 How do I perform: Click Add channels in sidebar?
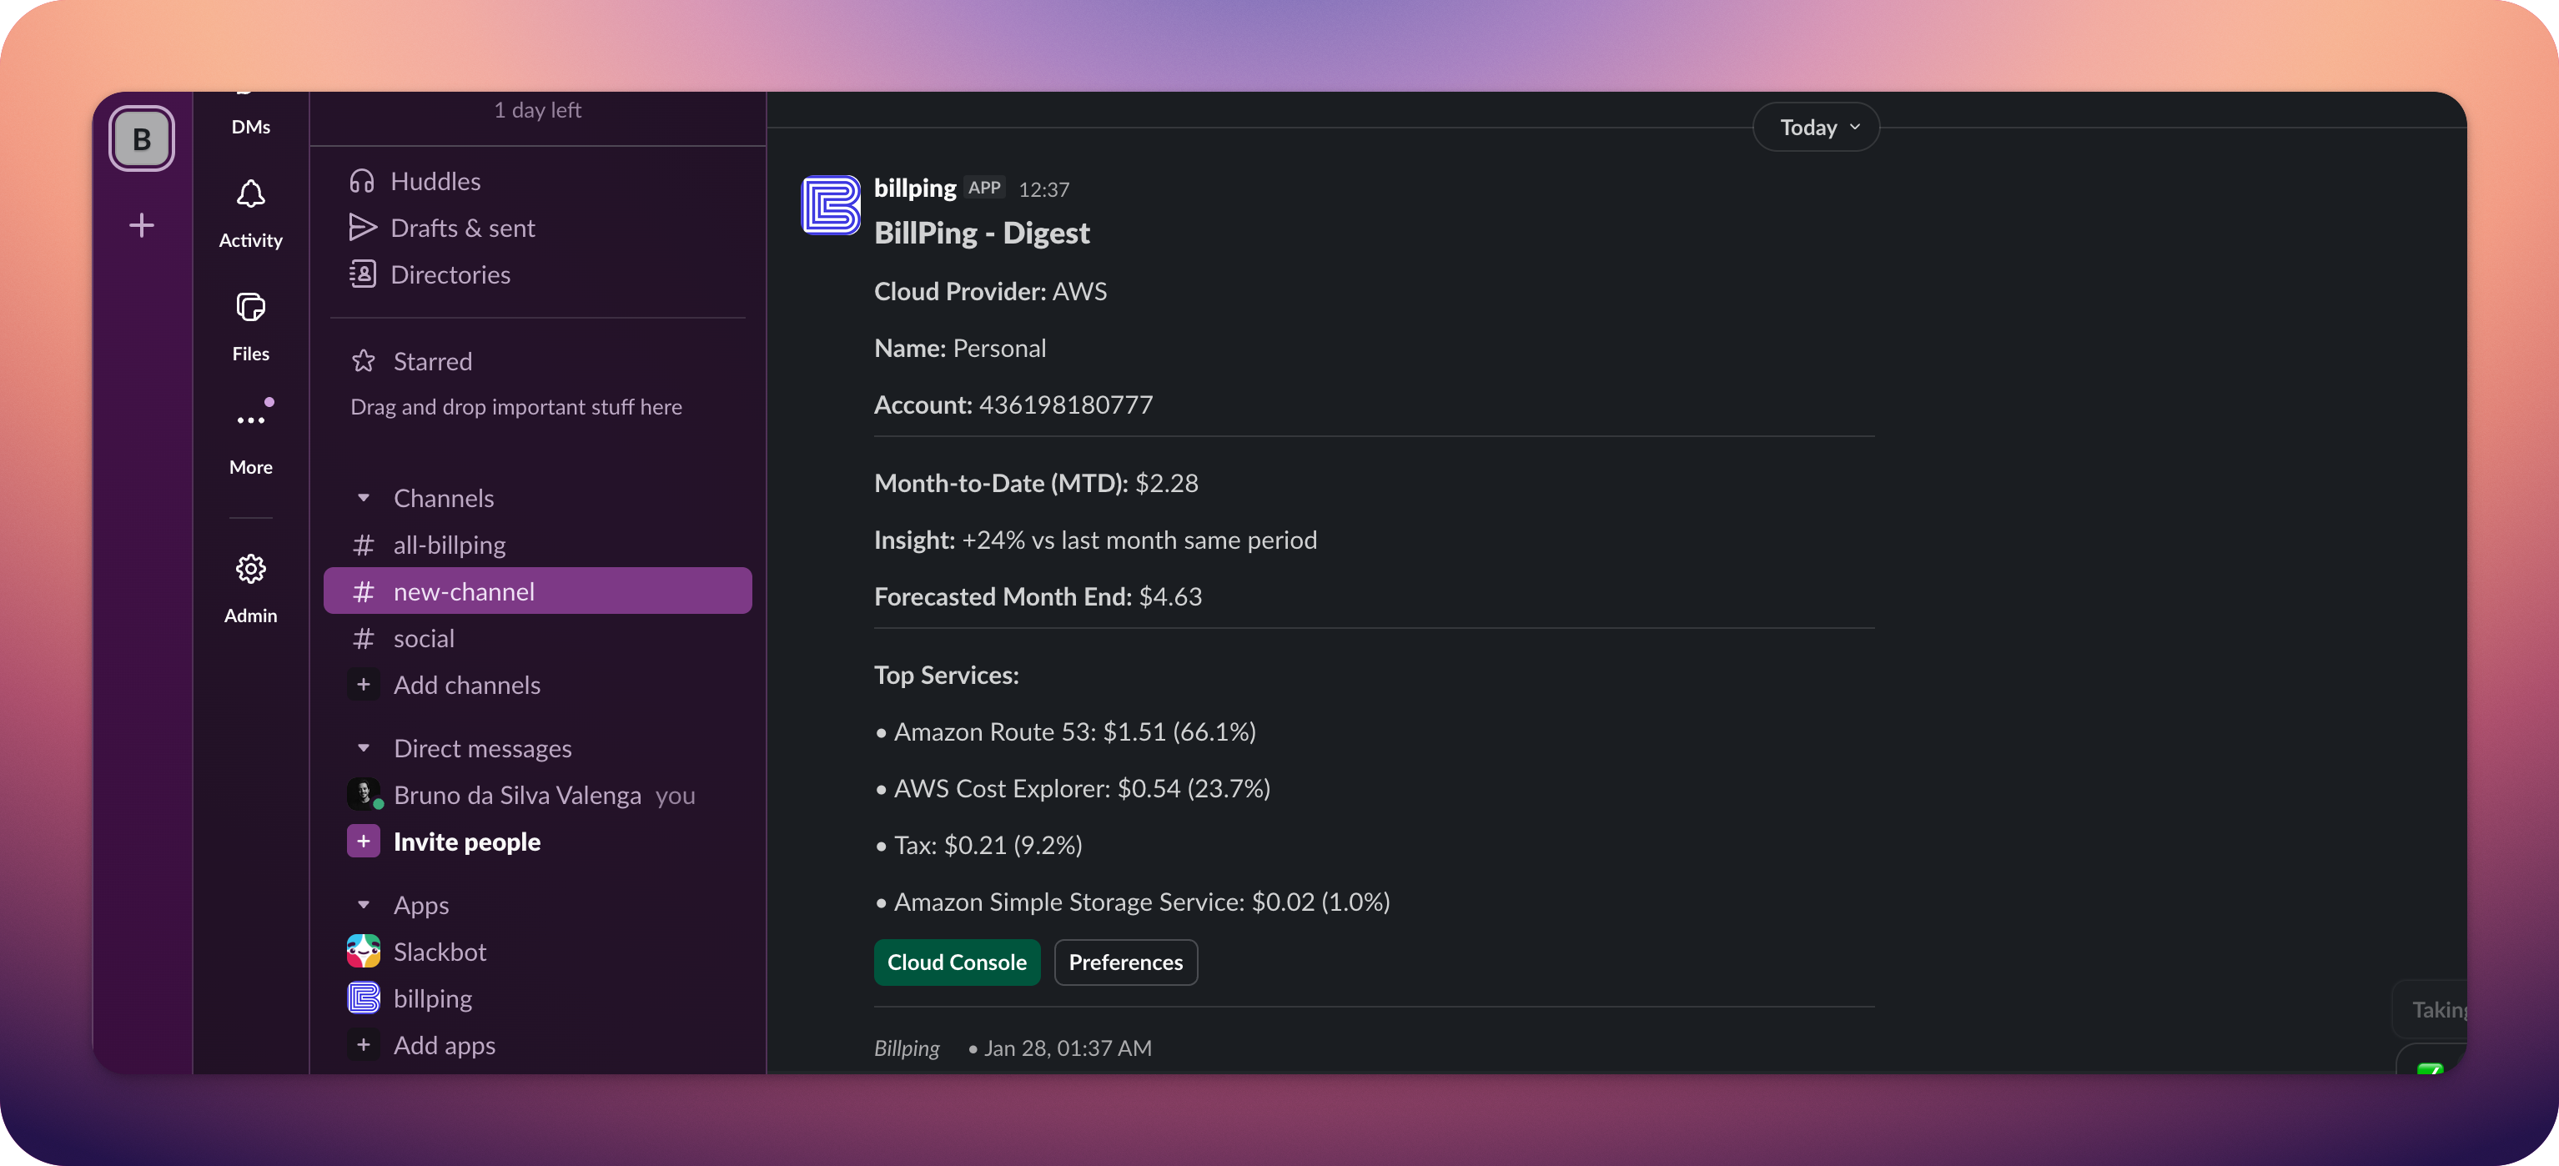point(466,686)
